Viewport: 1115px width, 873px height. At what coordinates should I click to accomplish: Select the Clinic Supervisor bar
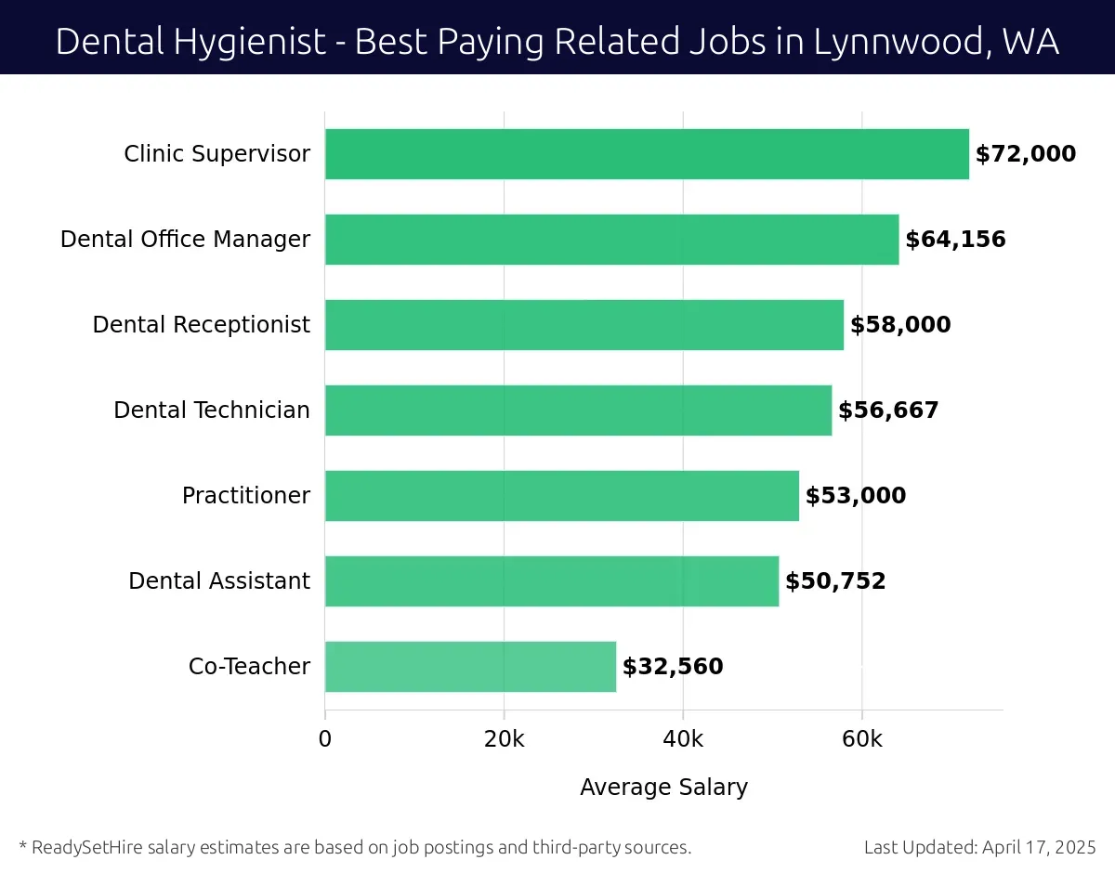(647, 154)
